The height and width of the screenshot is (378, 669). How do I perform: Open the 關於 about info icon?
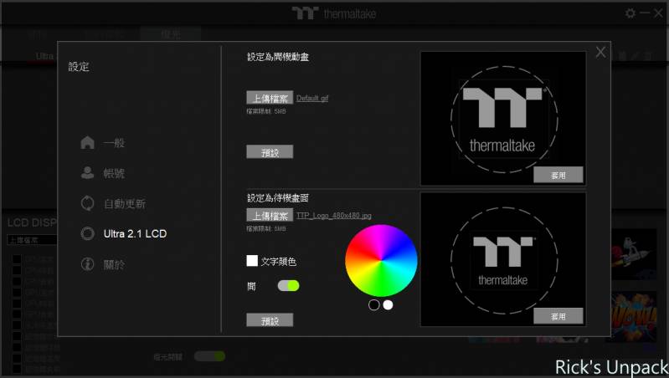coord(87,264)
